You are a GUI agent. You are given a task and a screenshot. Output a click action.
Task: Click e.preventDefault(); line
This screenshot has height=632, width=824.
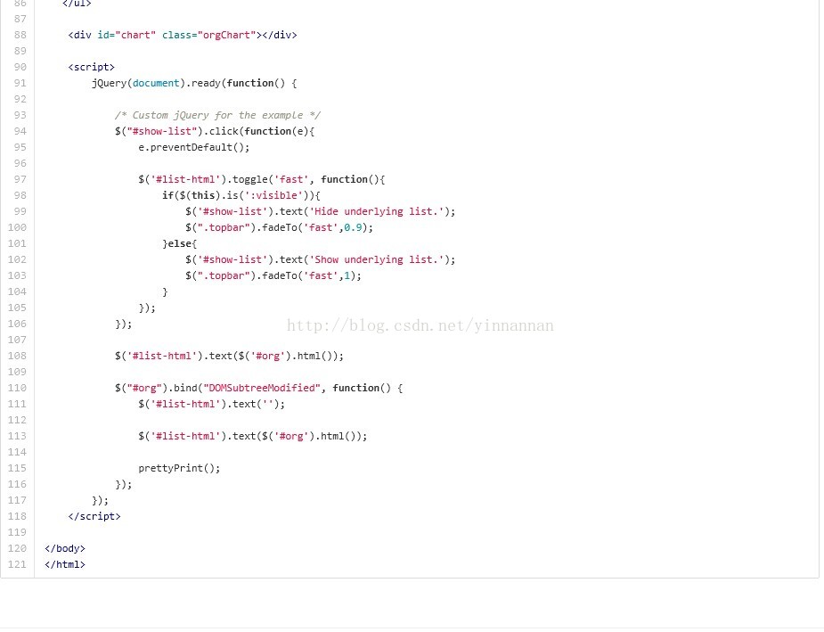194,148
